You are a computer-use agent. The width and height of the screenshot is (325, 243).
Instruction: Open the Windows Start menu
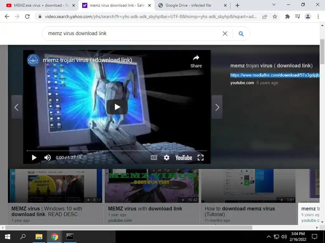(x=8, y=237)
